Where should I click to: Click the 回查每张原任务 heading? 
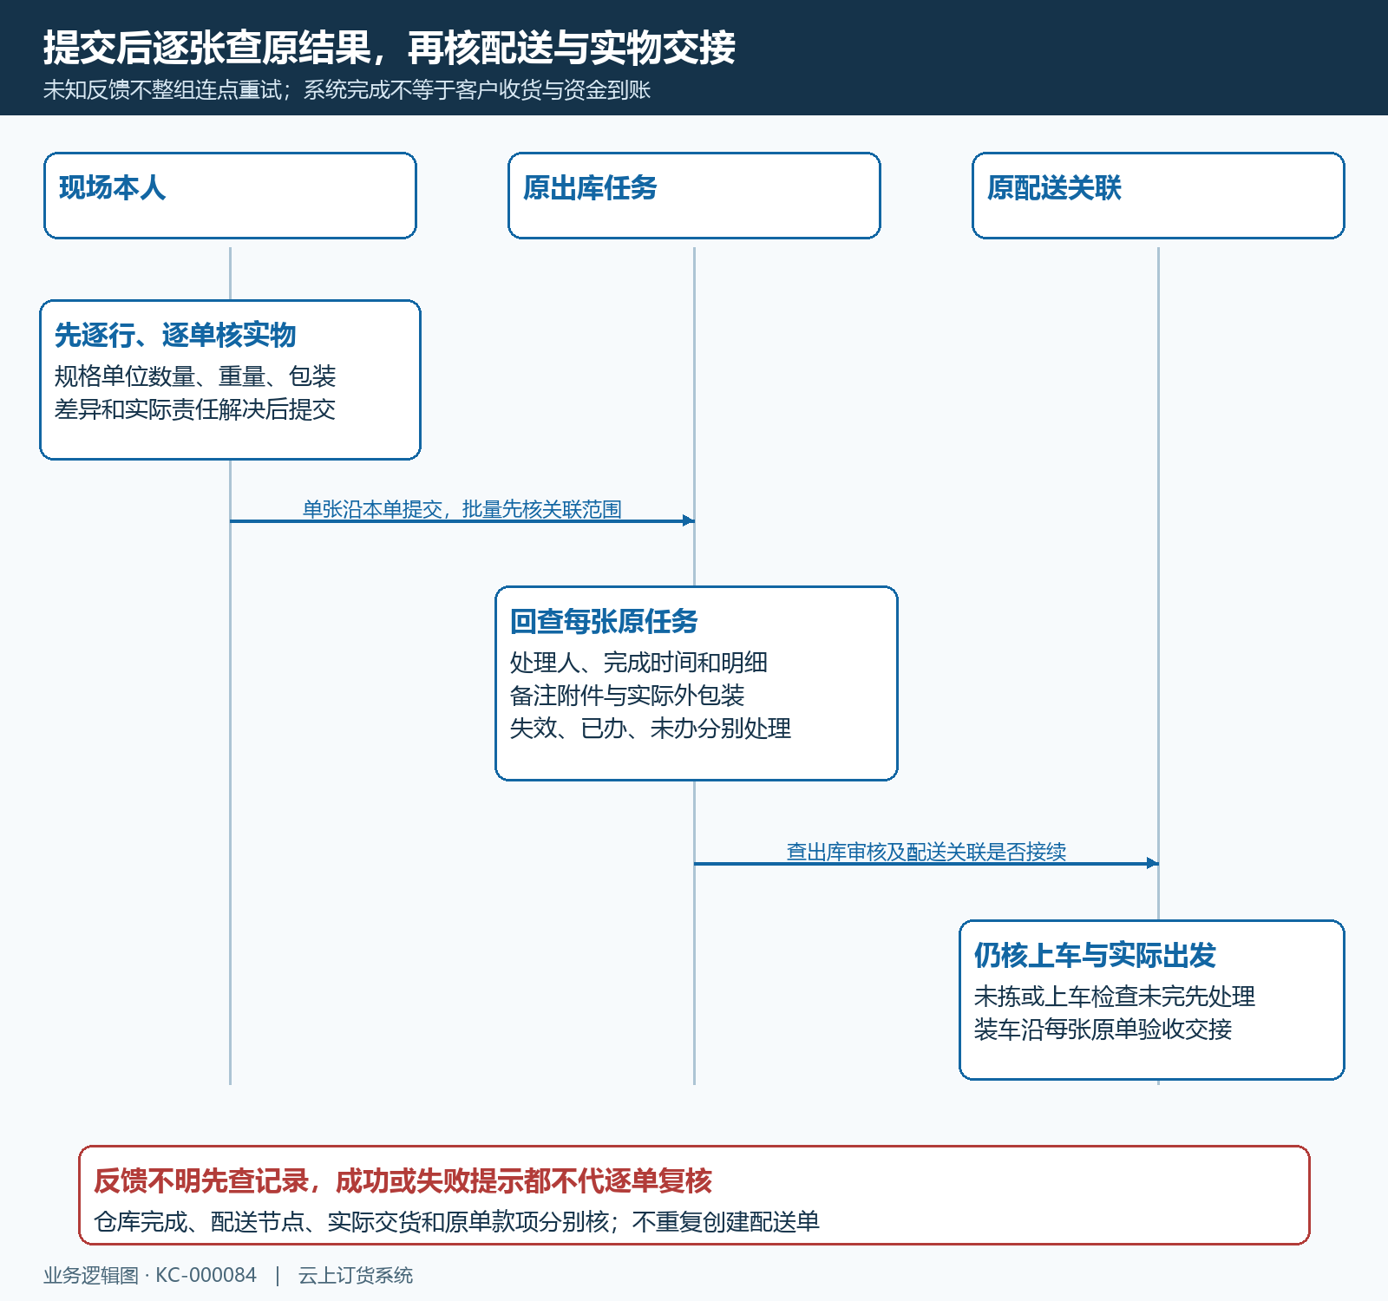(604, 621)
